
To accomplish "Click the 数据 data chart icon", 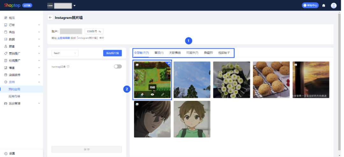I will 6,39.
